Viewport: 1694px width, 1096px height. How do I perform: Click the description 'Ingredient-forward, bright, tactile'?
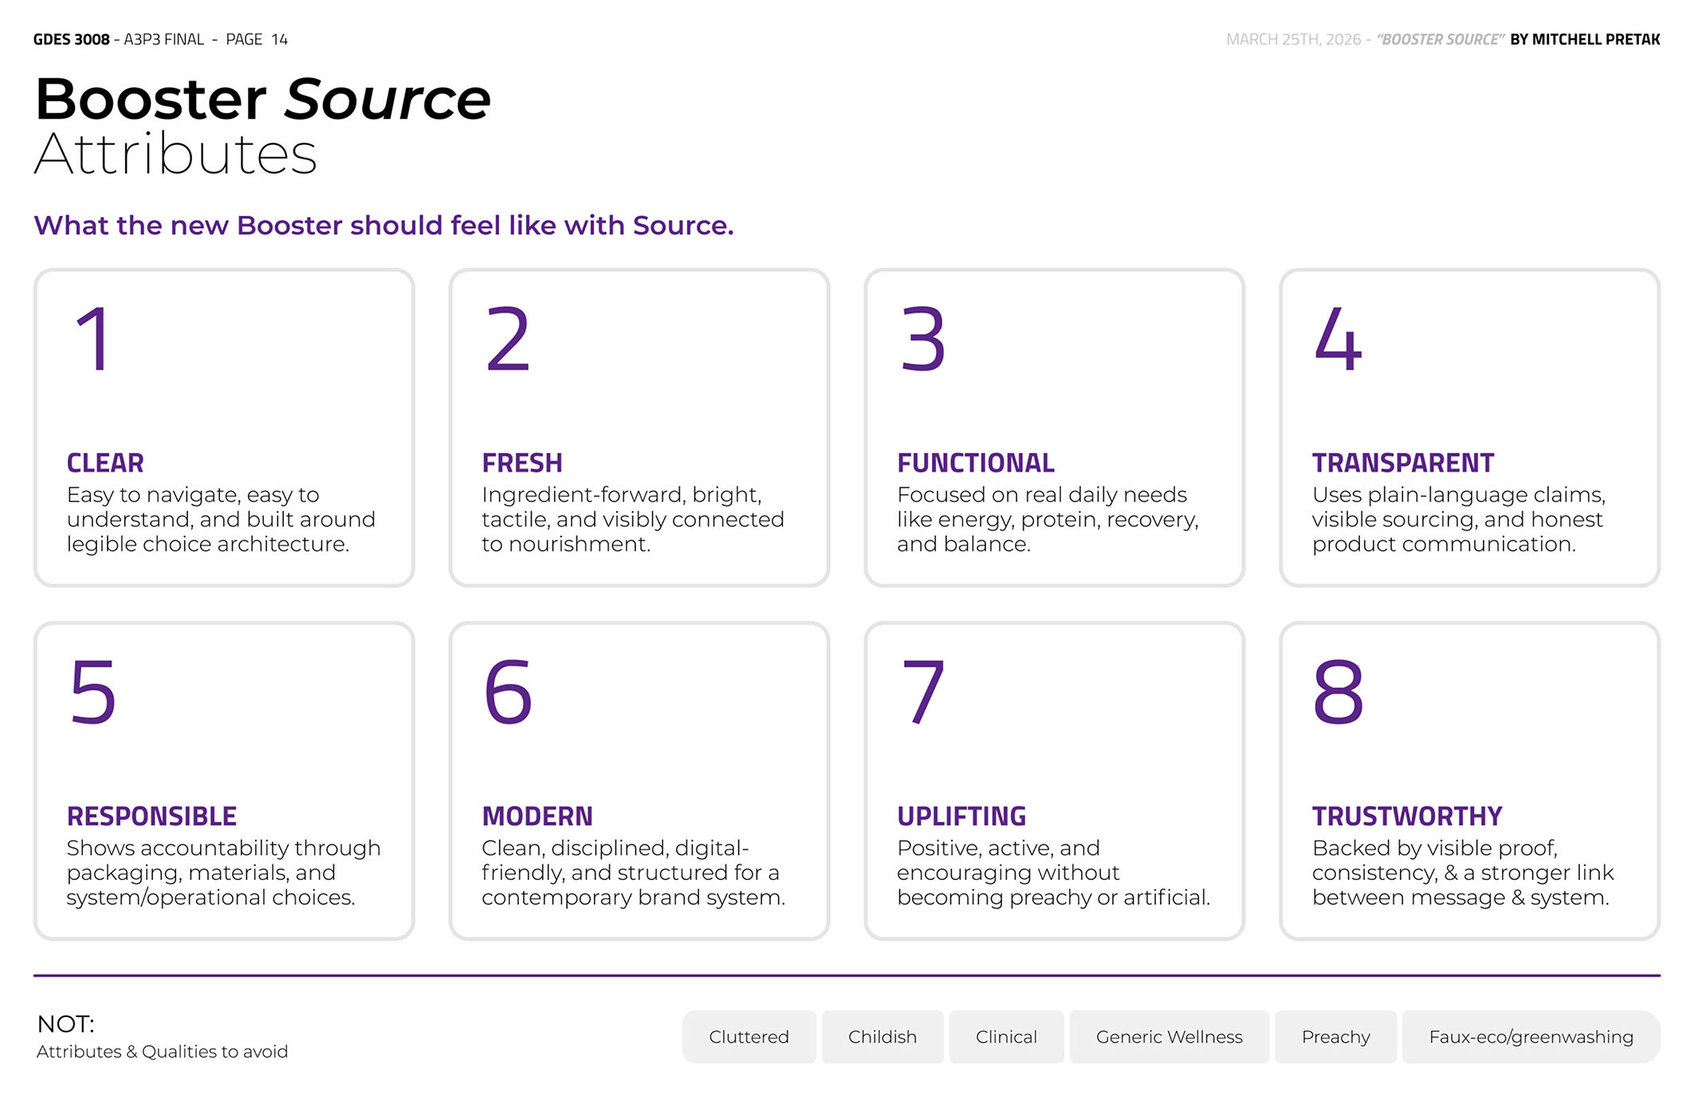coord(633,519)
